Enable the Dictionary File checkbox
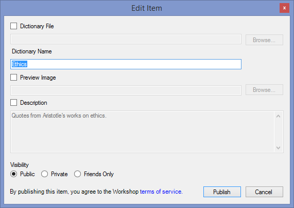 point(13,26)
